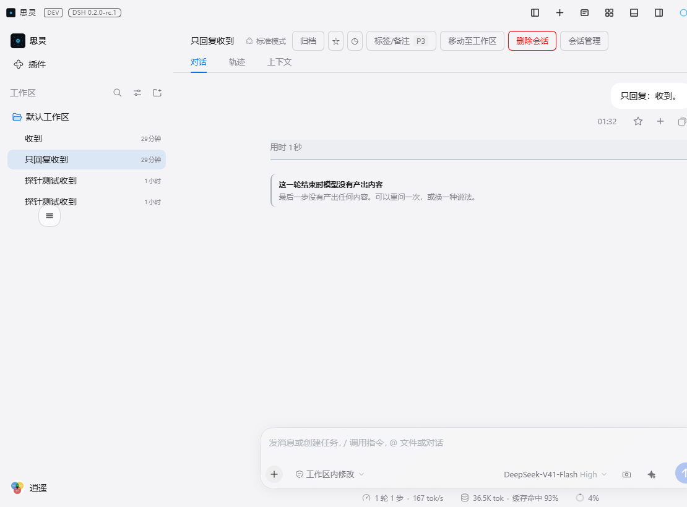Screen dimensions: 687x507
Task: Switch to the 对话 tab
Action: 199,62
